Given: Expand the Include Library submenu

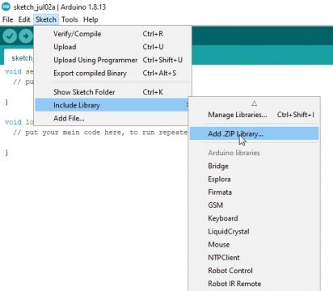Looking at the screenshot, I should pyautogui.click(x=112, y=105).
